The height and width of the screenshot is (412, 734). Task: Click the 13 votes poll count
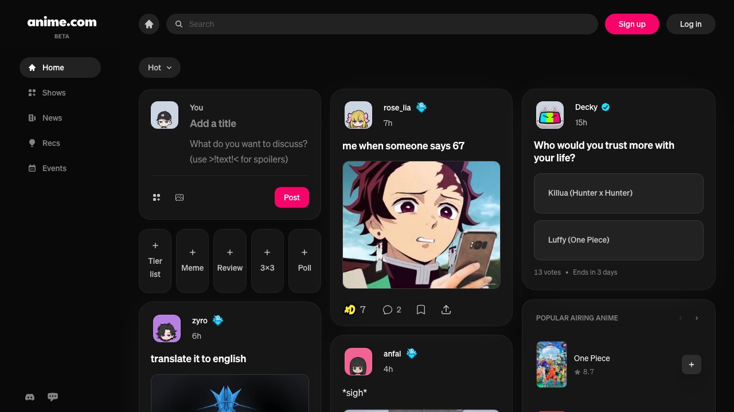coord(547,272)
